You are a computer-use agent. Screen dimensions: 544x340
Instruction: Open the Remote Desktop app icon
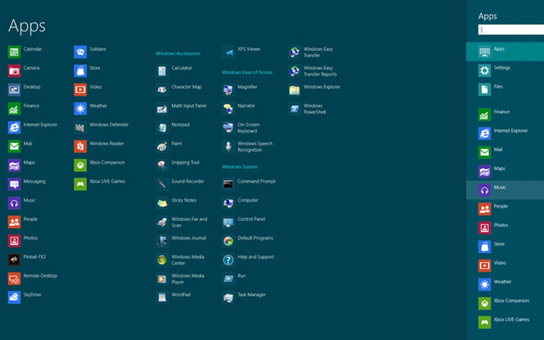pyautogui.click(x=14, y=279)
